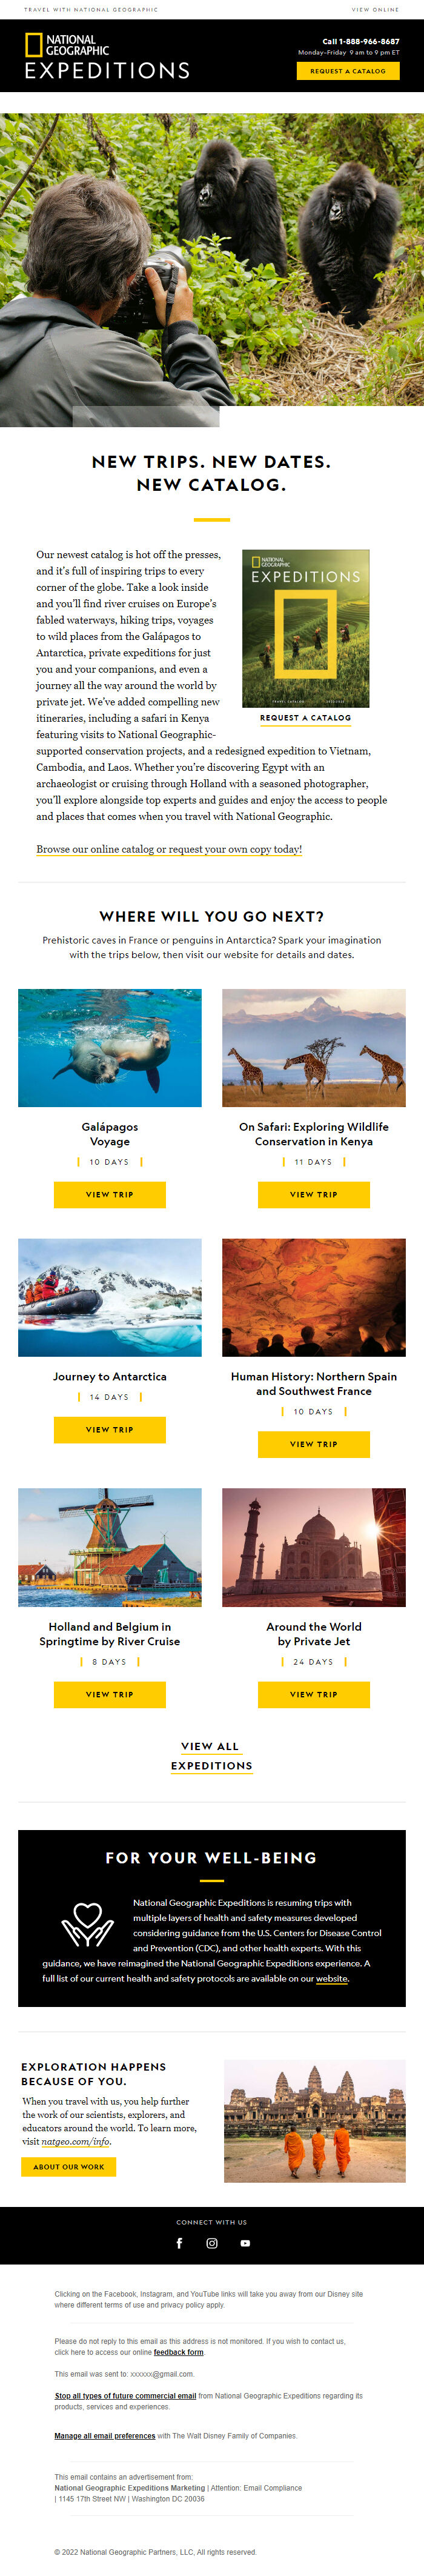
Task: View Trip for Northern Spain and France
Action: [x=314, y=1444]
